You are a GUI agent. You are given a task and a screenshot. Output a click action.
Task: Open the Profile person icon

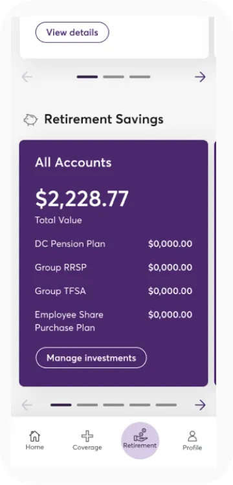click(x=192, y=436)
